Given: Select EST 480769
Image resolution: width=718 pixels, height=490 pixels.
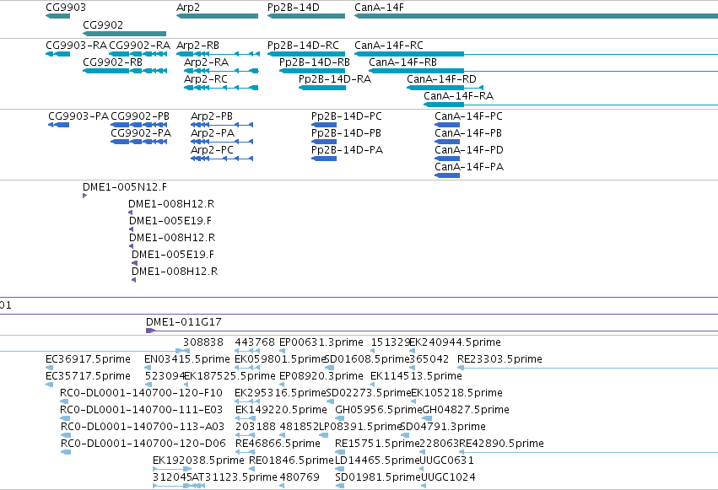Looking at the screenshot, I should (282, 486).
